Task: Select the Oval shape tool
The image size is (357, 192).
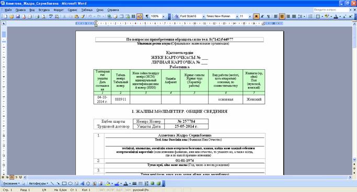Action: (70, 183)
